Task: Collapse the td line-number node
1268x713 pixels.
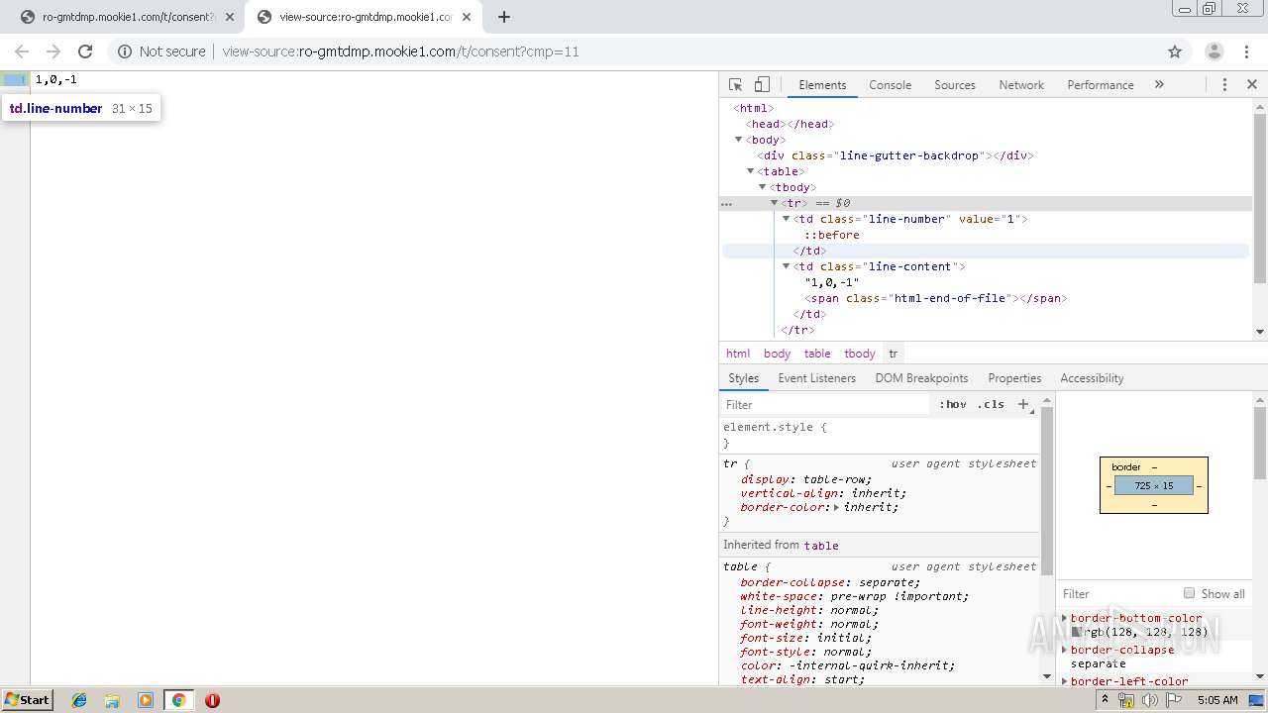Action: point(787,219)
